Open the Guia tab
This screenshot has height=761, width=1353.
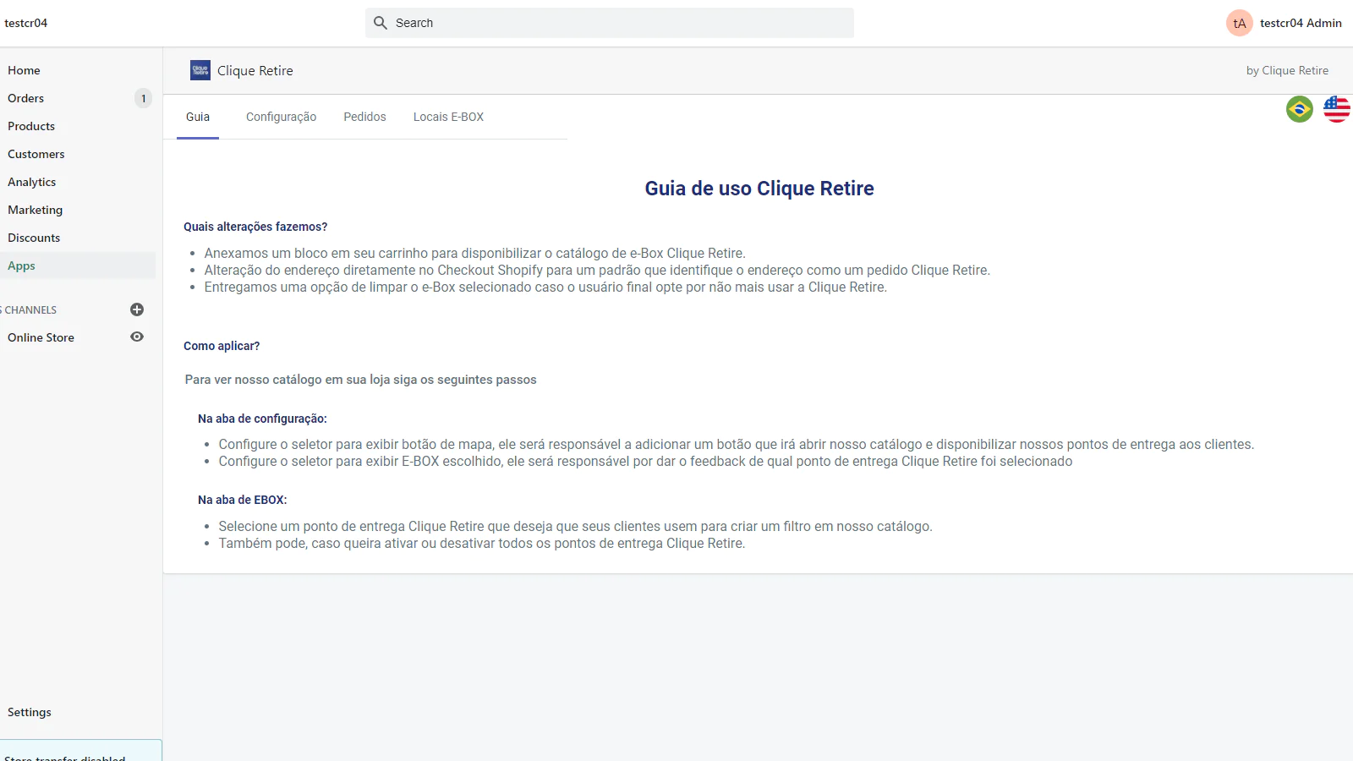198,117
